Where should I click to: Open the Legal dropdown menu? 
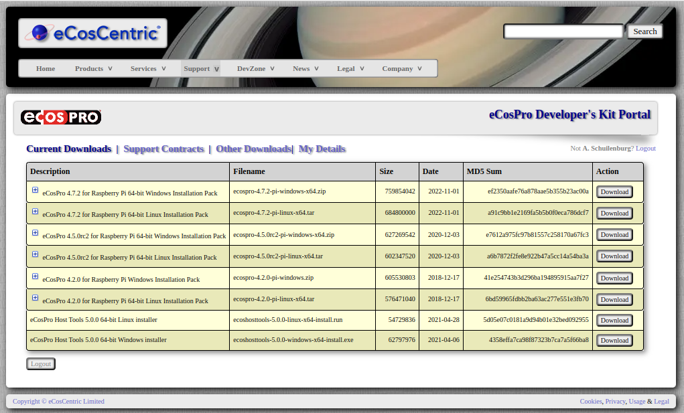pyautogui.click(x=350, y=68)
